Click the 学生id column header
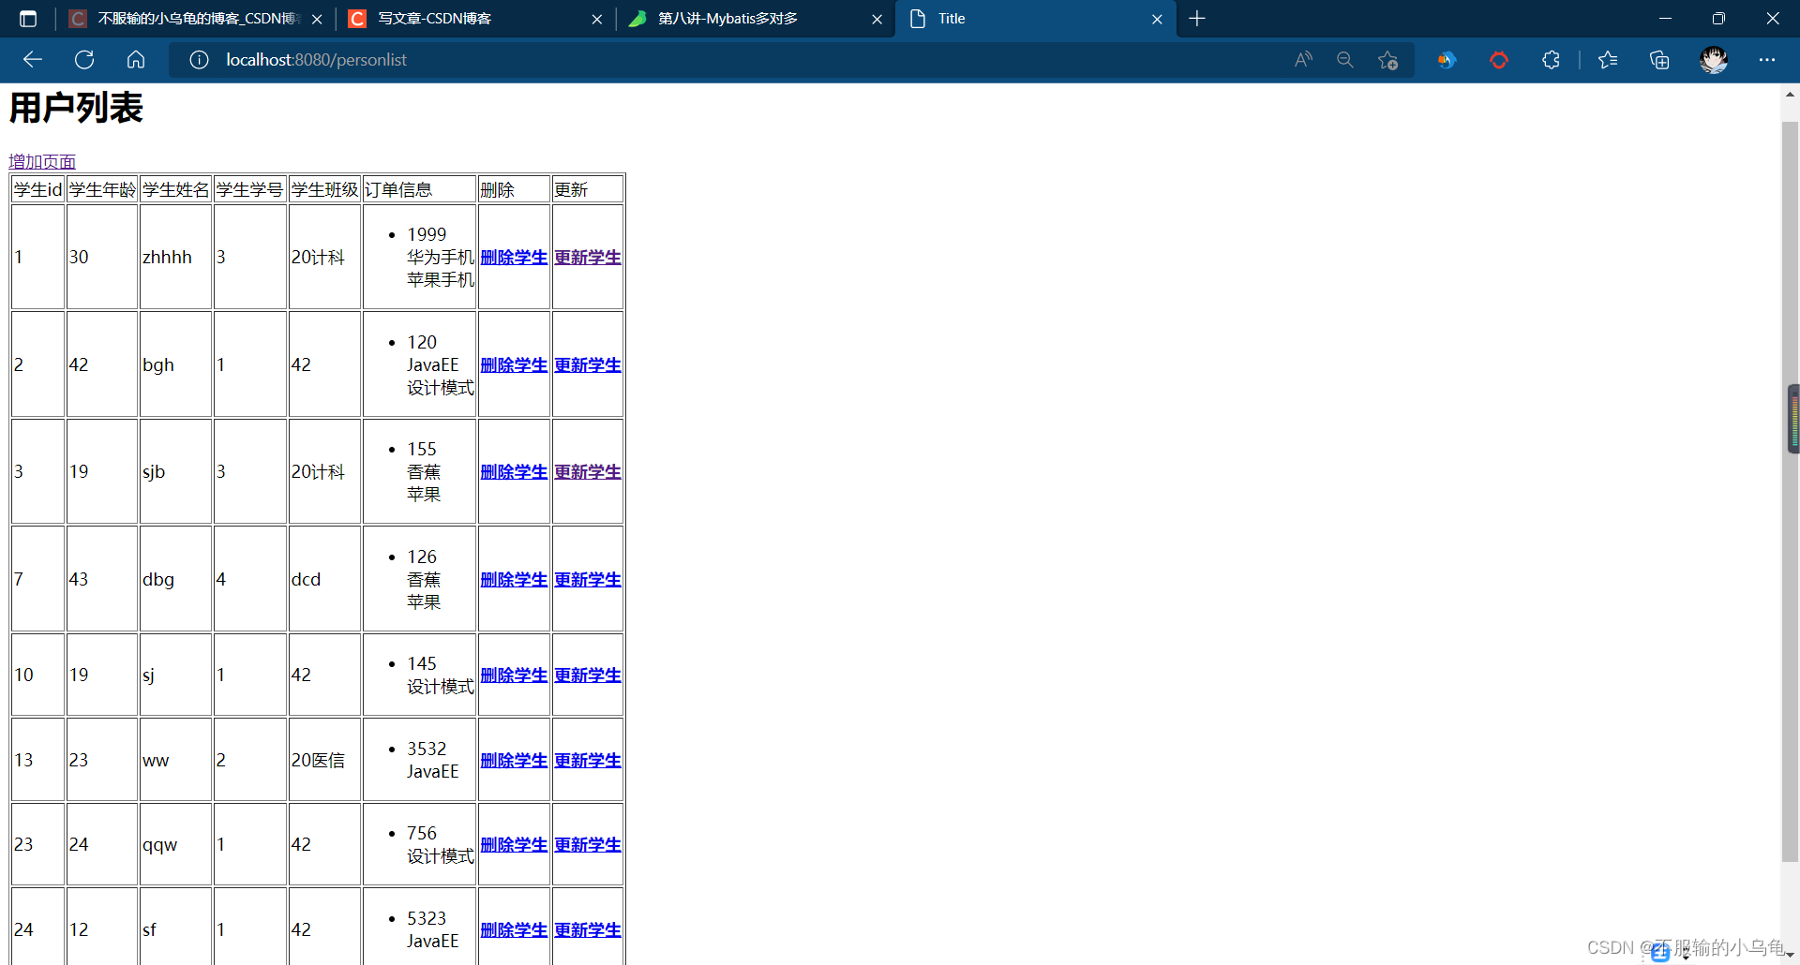The width and height of the screenshot is (1800, 965). pos(37,190)
